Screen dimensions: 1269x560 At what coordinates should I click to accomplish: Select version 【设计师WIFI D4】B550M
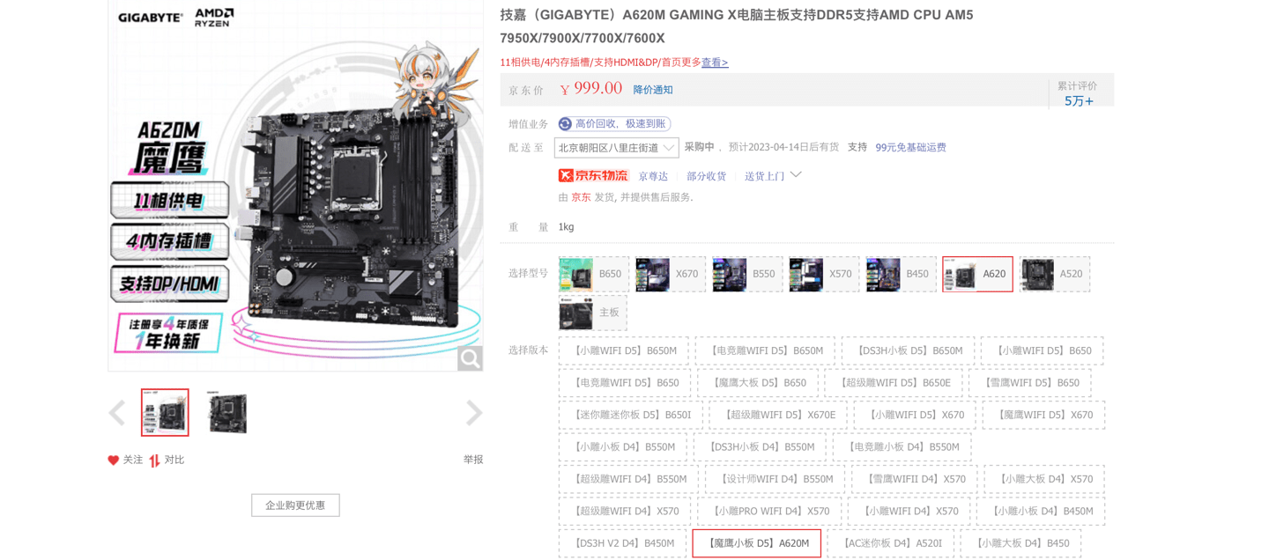tap(775, 479)
